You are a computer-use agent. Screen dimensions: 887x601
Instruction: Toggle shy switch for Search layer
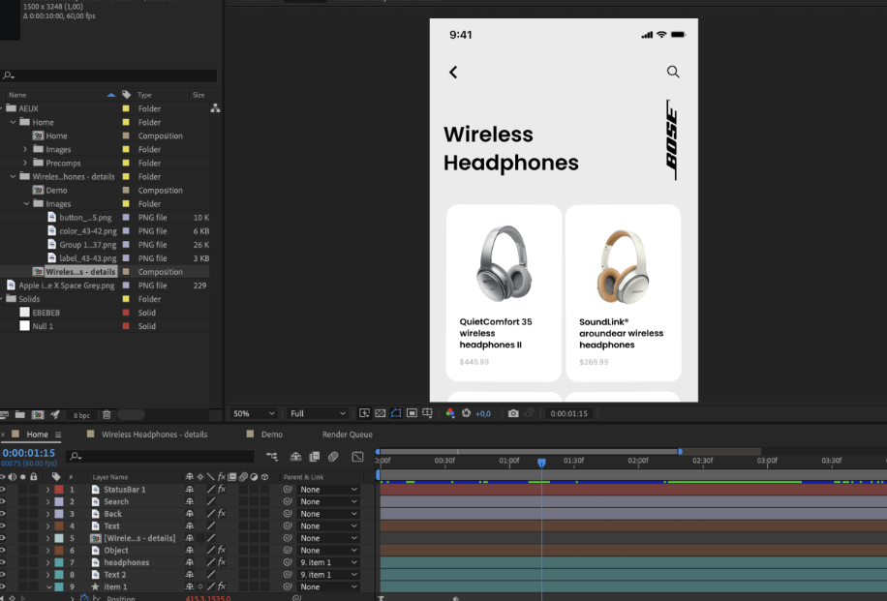[190, 501]
